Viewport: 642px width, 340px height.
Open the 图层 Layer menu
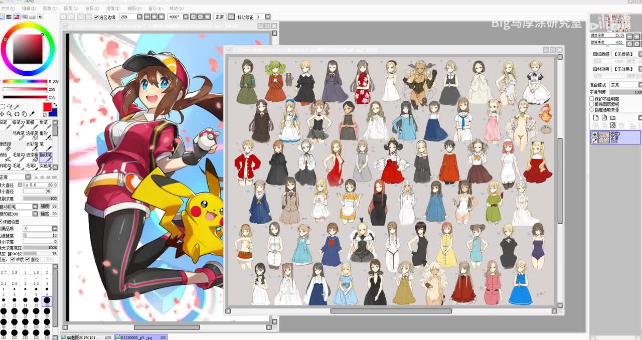pos(71,9)
